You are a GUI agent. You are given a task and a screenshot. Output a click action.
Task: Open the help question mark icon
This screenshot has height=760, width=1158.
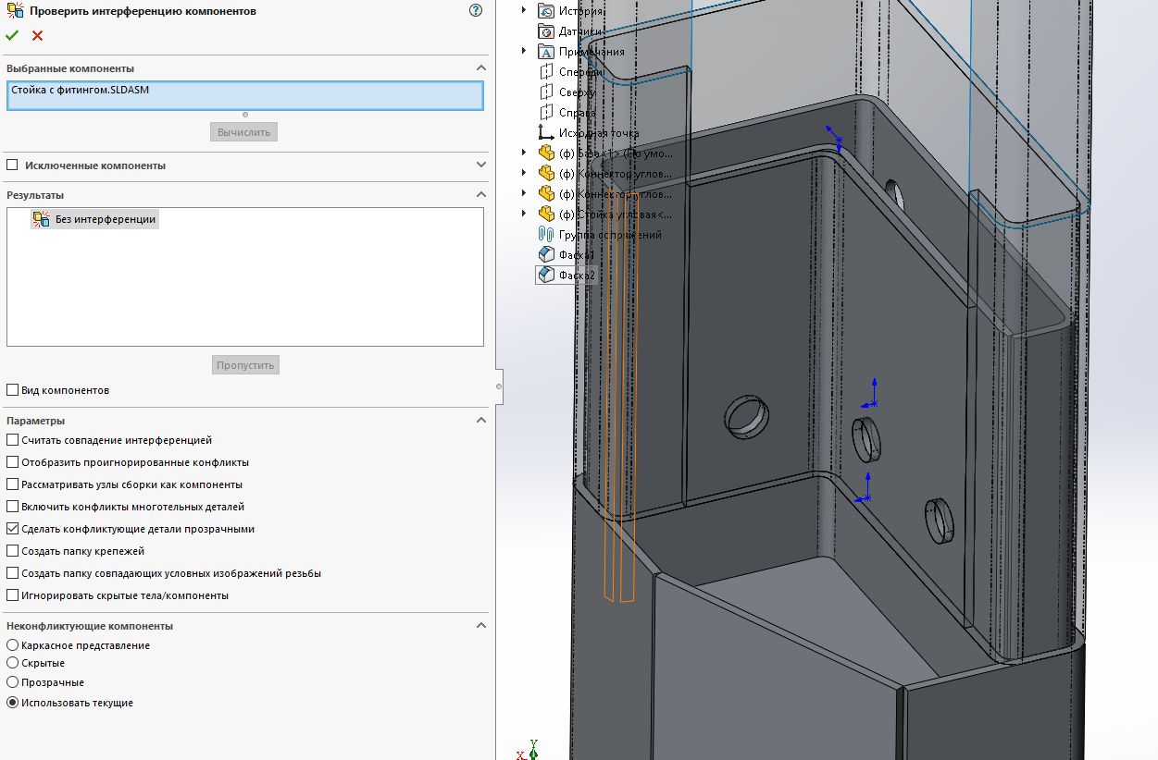pyautogui.click(x=476, y=11)
